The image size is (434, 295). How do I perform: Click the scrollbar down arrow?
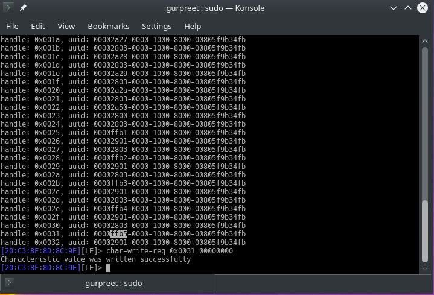(x=427, y=268)
